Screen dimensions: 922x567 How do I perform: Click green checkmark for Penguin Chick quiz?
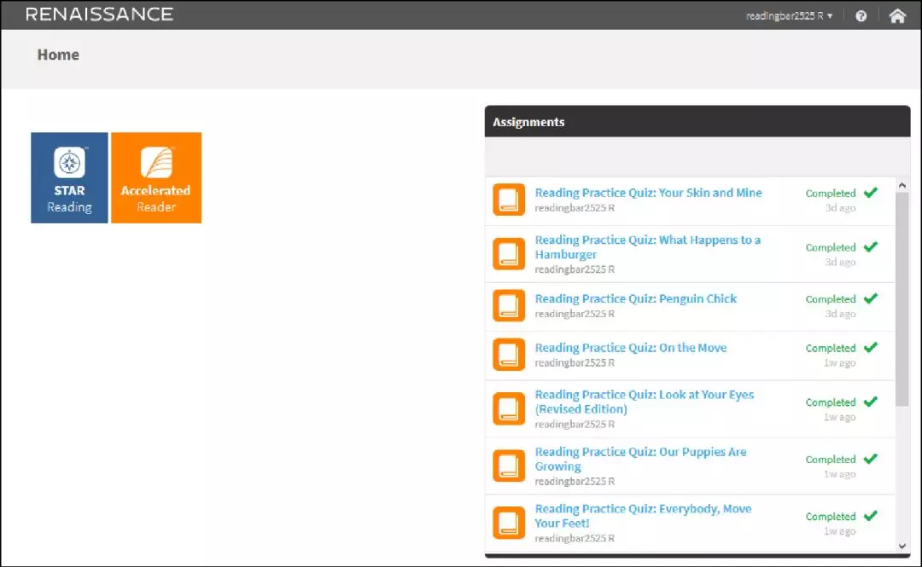pyautogui.click(x=870, y=298)
